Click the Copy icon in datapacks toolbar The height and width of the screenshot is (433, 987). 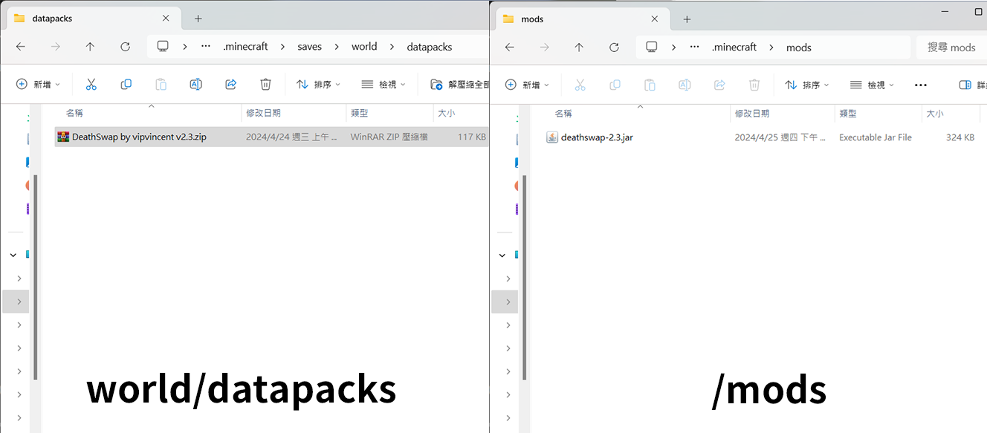(126, 84)
